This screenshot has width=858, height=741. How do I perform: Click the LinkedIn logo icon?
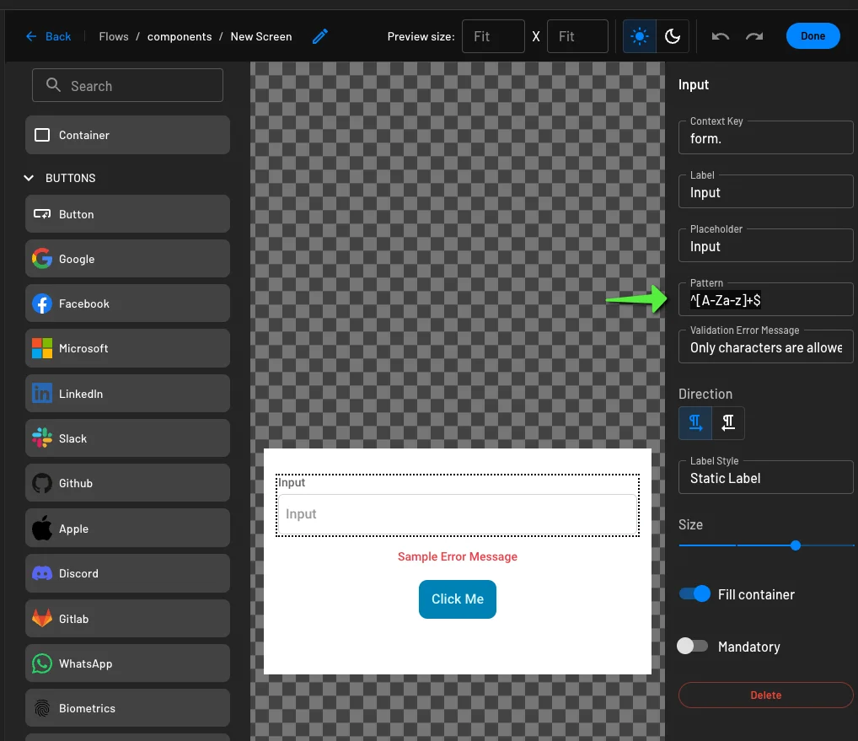click(42, 394)
